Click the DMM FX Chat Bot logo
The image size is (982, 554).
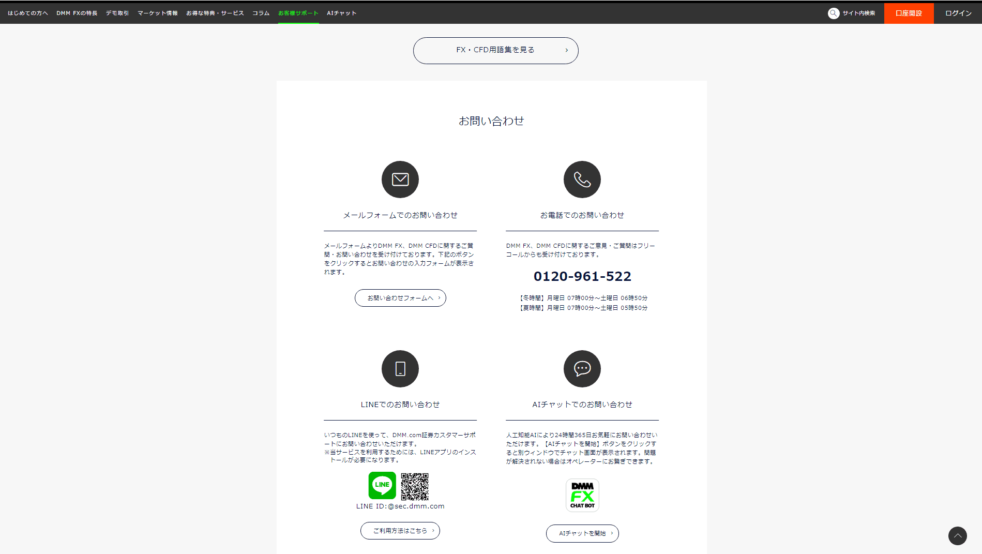coord(582,496)
